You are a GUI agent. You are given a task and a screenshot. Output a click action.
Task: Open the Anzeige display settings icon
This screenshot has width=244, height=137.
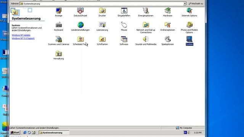point(58,12)
